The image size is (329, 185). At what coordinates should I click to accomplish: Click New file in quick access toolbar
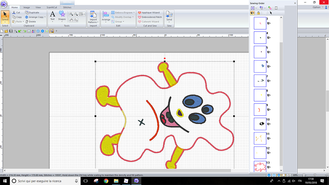(x=2, y=31)
